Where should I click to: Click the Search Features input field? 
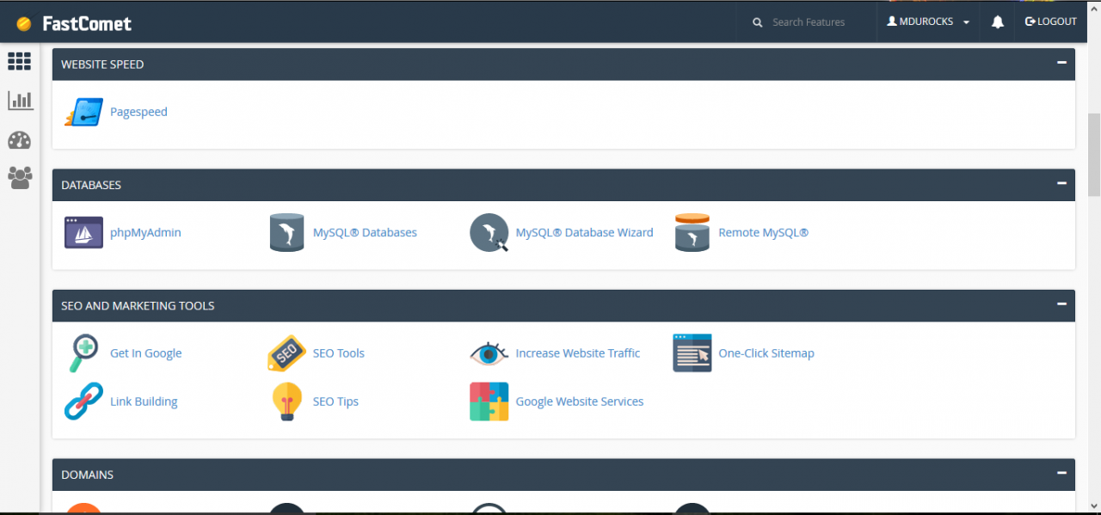tap(817, 22)
